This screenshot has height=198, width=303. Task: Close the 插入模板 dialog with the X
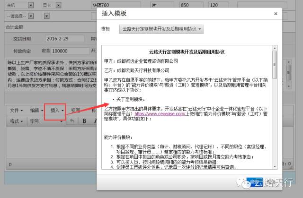(276, 14)
